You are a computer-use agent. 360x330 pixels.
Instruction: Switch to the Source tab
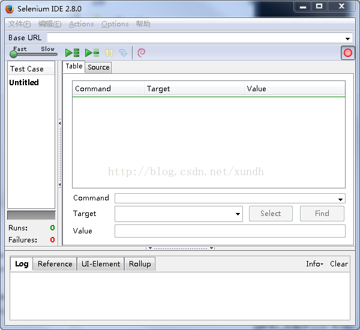(98, 67)
